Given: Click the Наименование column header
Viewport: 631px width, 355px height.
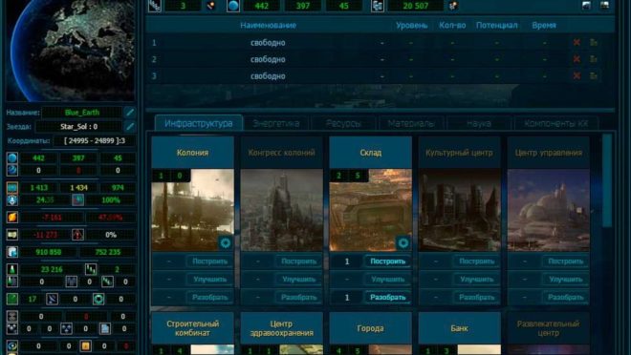Looking at the screenshot, I should [269, 26].
